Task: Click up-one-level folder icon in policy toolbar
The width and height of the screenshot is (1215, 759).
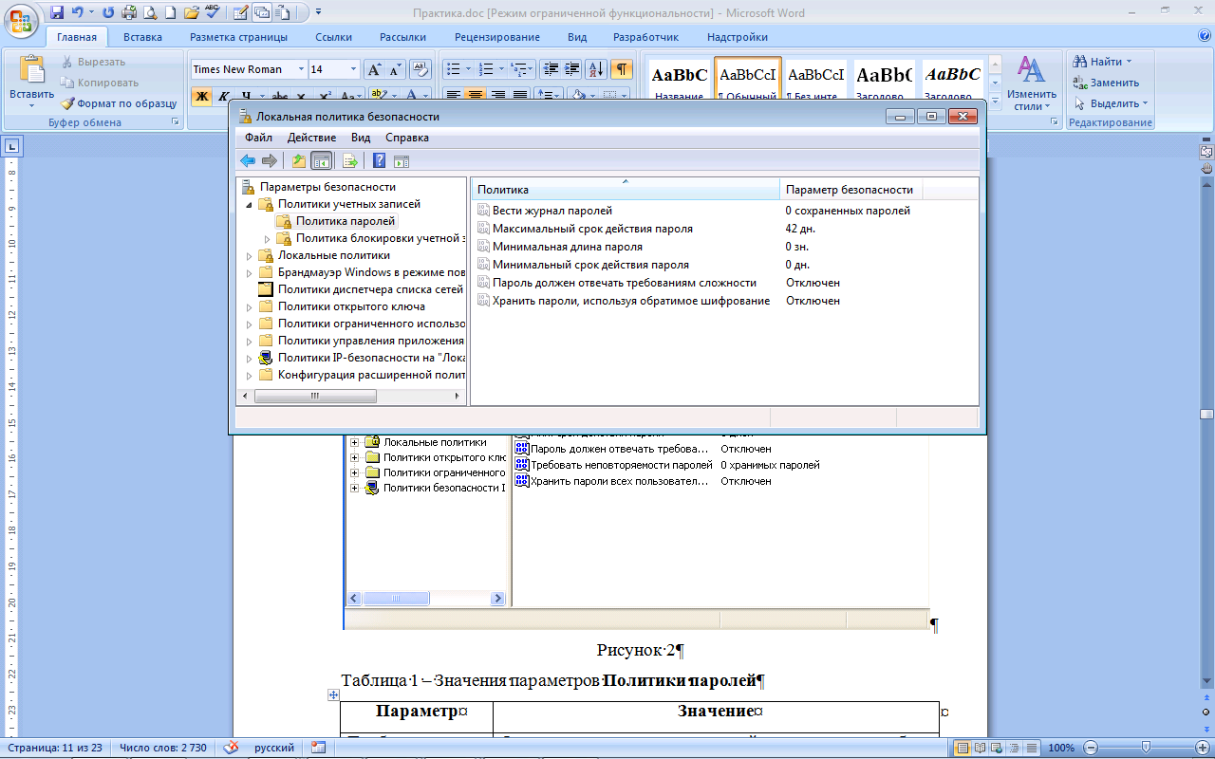Action: (298, 160)
